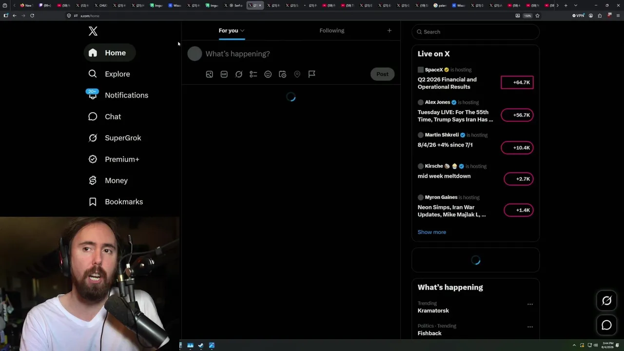Open more options for Fishback trend
This screenshot has width=624, height=351.
pos(530,327)
